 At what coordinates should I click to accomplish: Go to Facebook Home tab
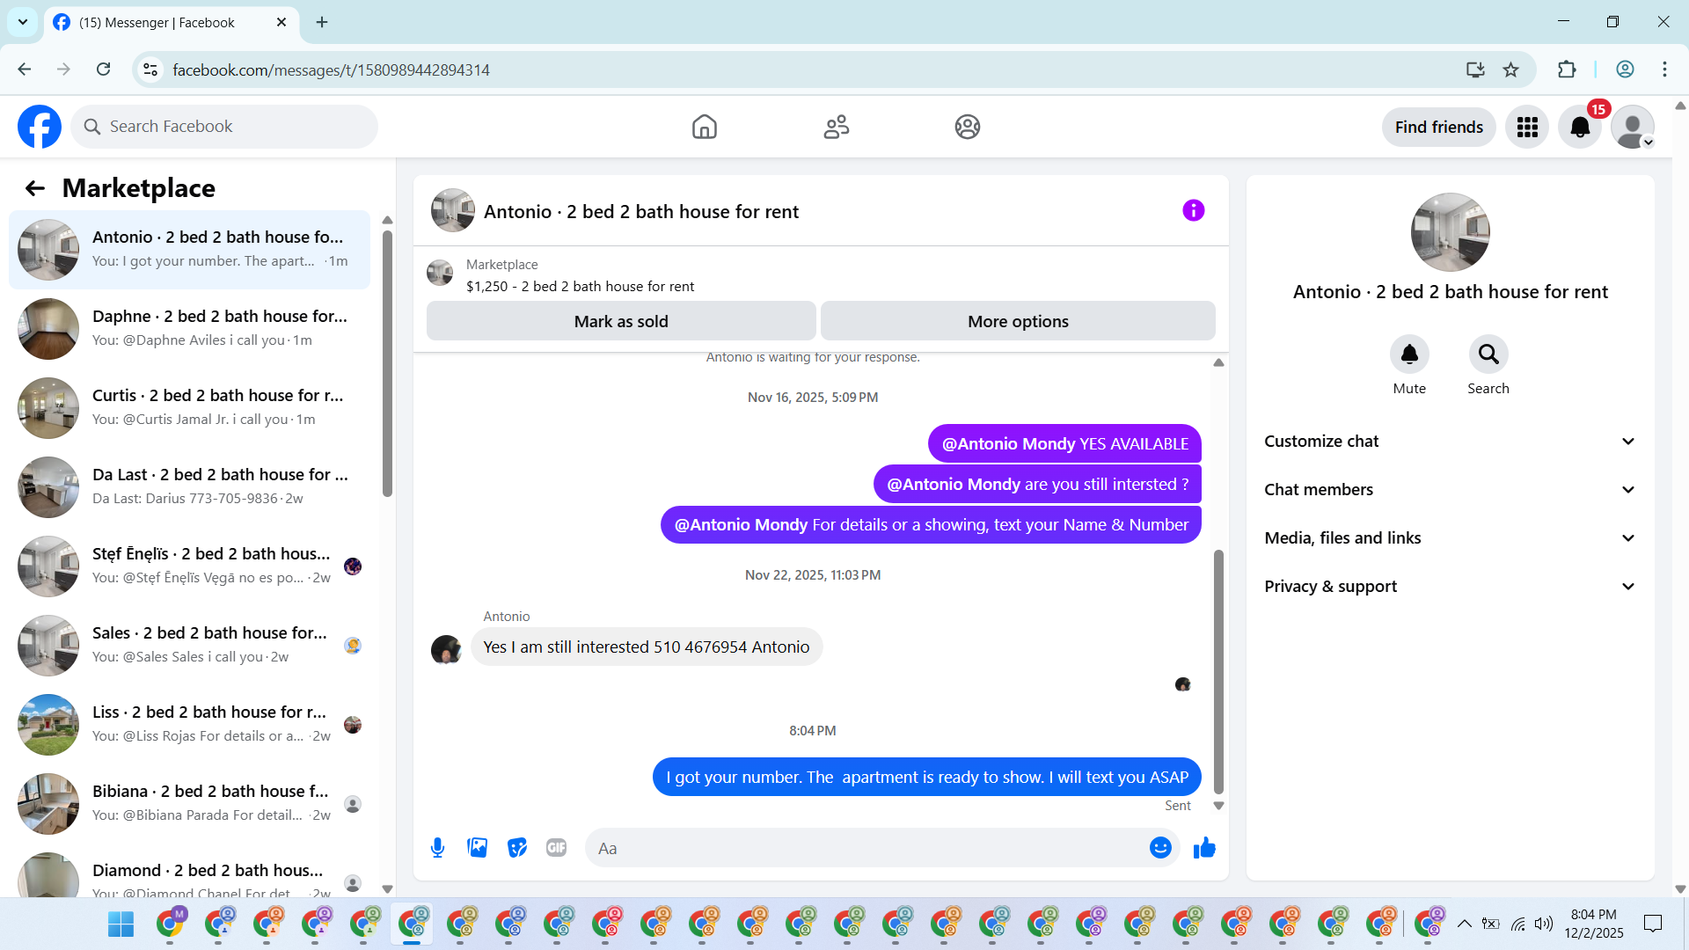click(704, 128)
